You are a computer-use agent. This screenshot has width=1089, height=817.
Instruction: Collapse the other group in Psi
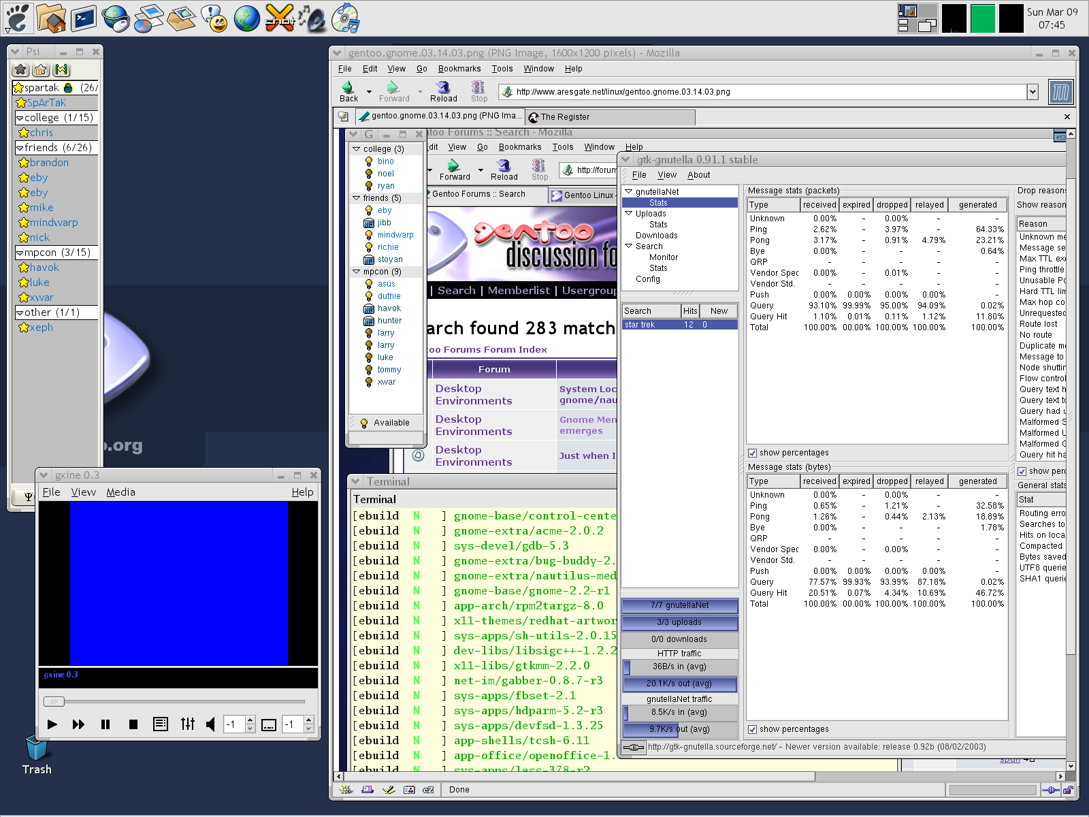(x=20, y=313)
